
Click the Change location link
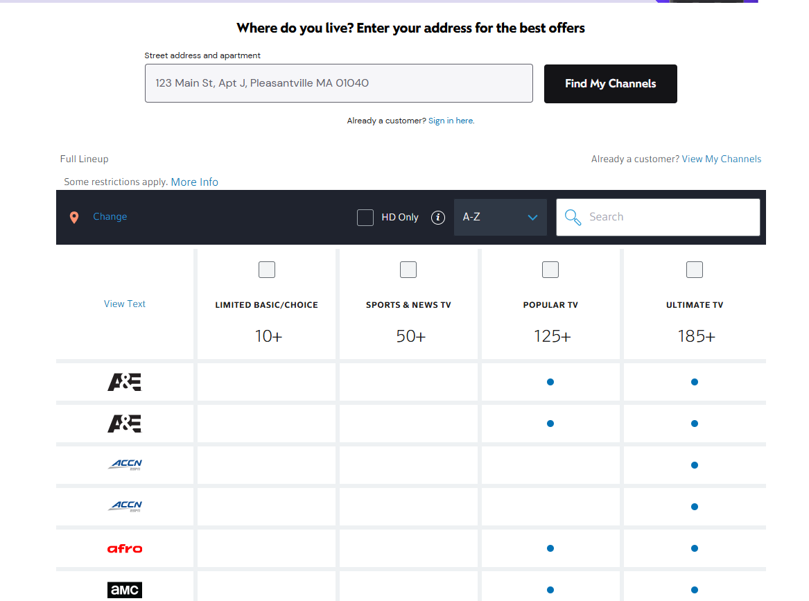point(110,216)
